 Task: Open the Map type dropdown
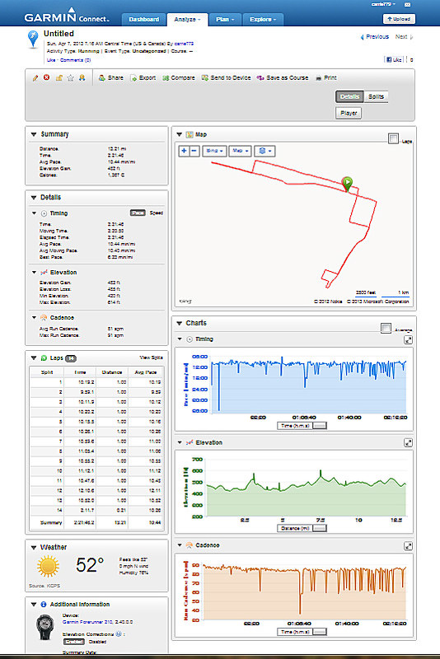pos(240,151)
